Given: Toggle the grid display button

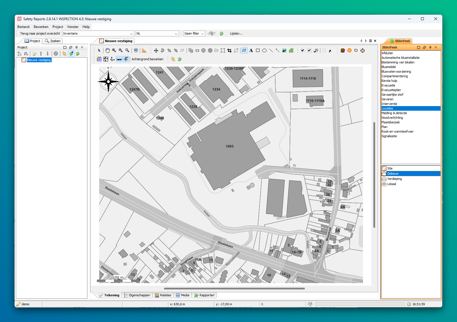Looking at the screenshot, I should click(99, 59).
